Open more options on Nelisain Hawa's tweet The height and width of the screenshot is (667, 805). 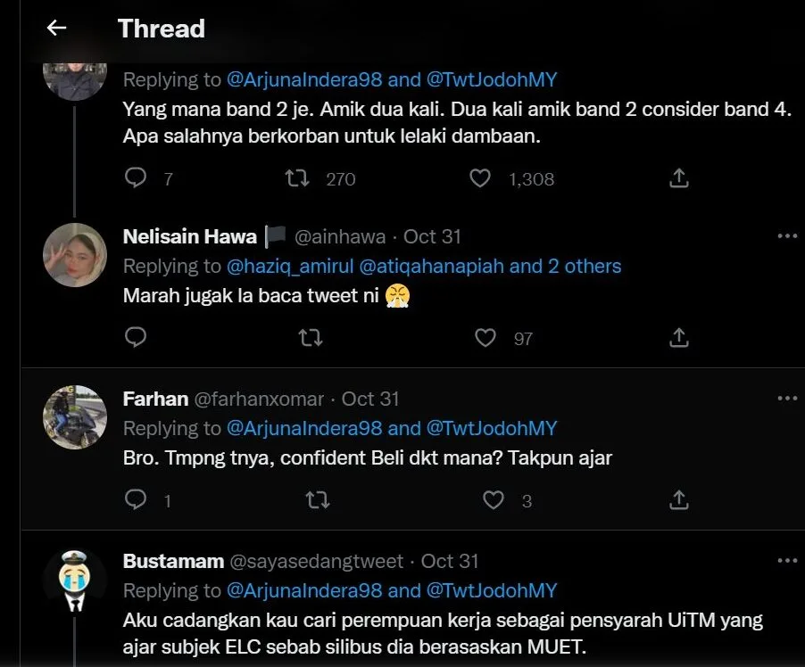[x=786, y=236]
